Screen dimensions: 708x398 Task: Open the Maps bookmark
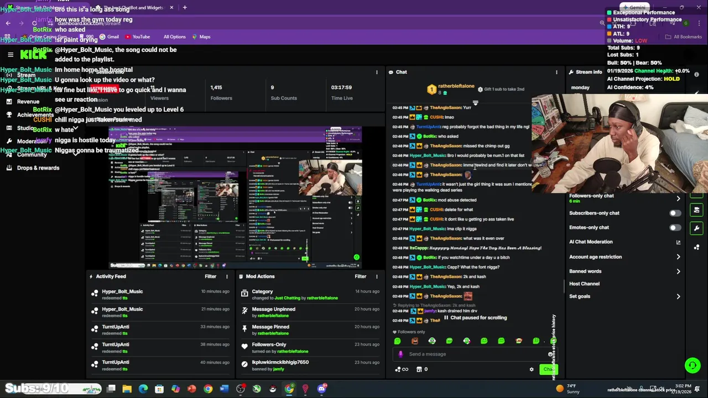click(201, 37)
